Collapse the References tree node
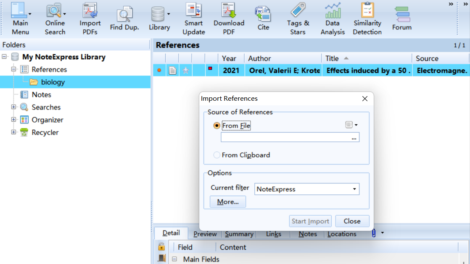Viewport: 470px width, 264px height. [x=13, y=69]
